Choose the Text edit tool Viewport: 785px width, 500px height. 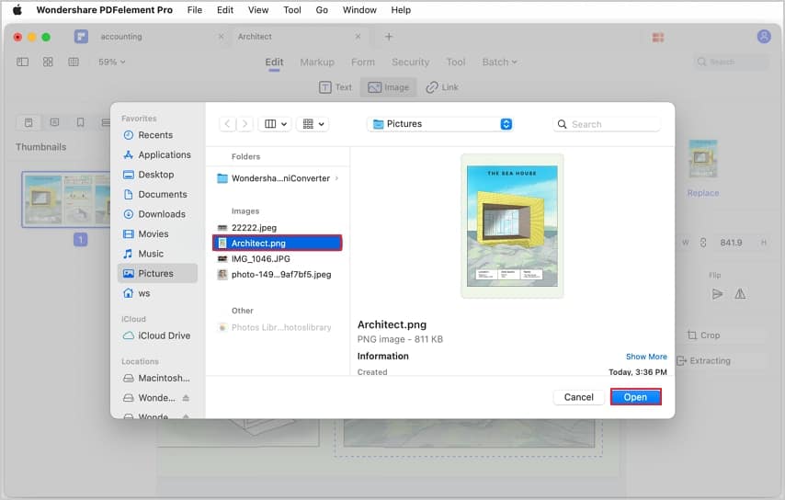[336, 87]
